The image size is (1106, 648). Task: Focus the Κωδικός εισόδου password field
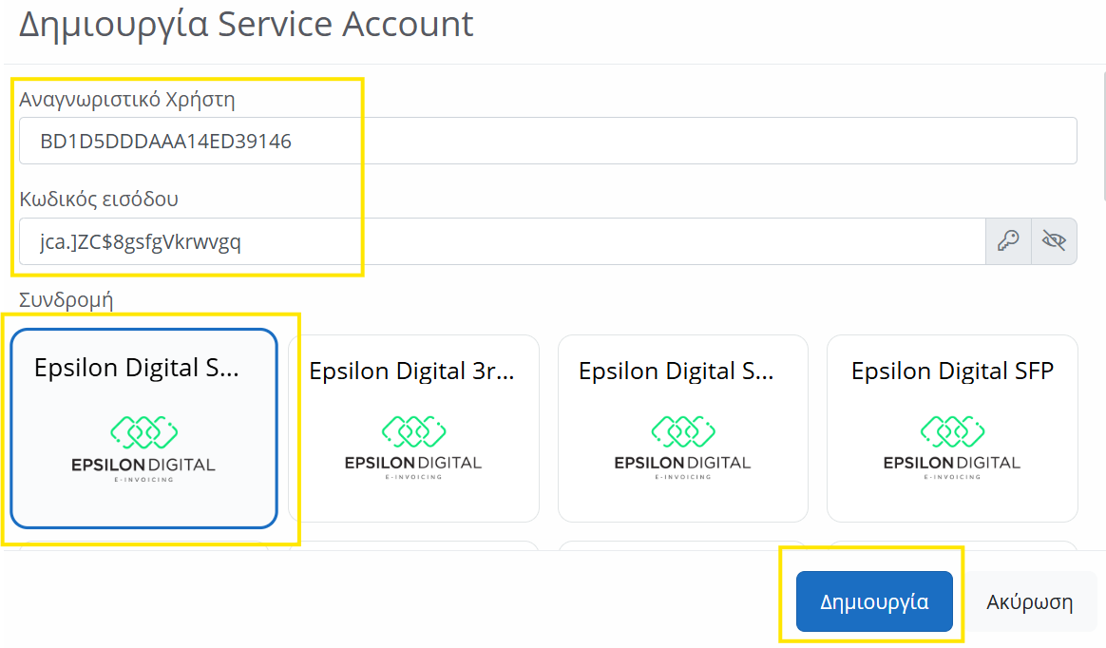[x=502, y=241]
